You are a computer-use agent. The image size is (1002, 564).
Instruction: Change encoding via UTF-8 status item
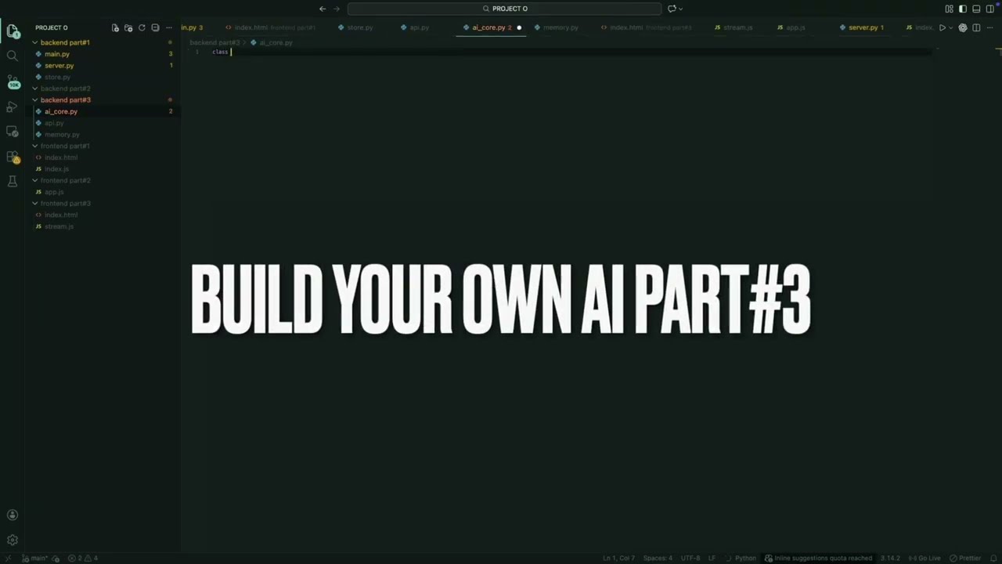tap(690, 559)
